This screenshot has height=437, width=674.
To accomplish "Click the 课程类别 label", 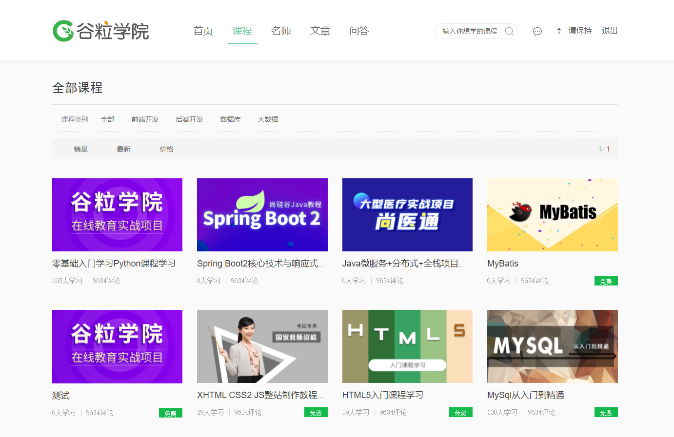I will pos(75,119).
